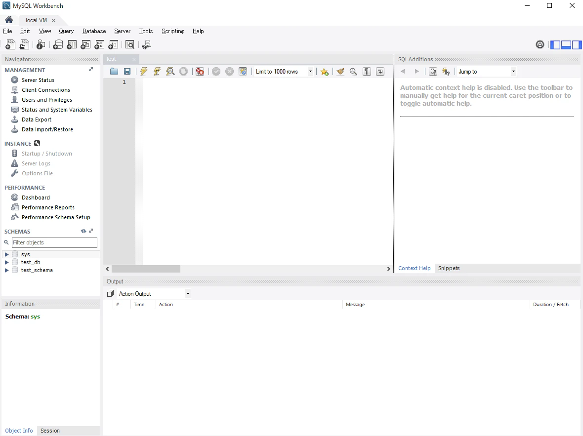
Task: Expand the sys schema
Action: point(6,254)
